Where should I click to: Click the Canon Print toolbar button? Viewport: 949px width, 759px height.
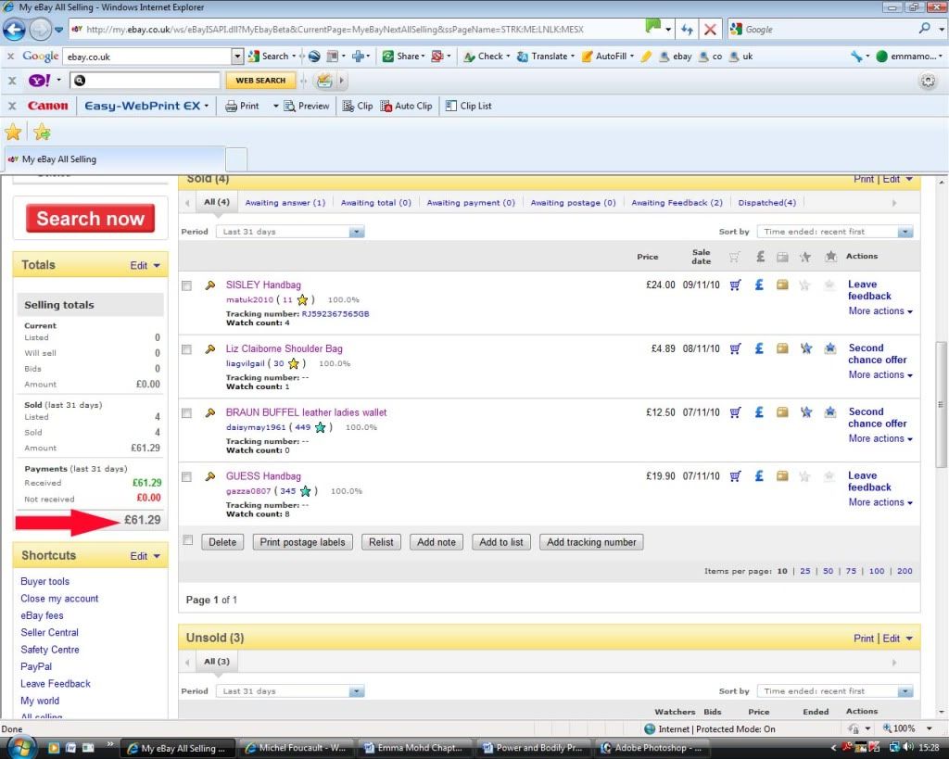242,106
